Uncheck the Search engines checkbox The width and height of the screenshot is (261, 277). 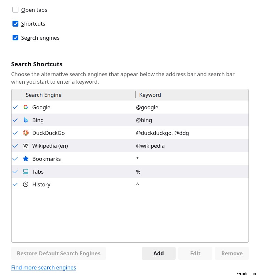(15, 38)
